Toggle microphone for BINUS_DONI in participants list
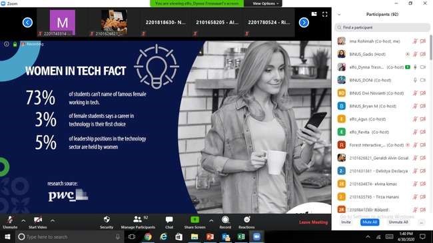This screenshot has width=433, height=243. pos(415,80)
